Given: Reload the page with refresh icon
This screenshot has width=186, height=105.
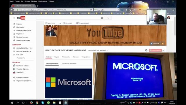Looking at the screenshot, I should (91, 10).
